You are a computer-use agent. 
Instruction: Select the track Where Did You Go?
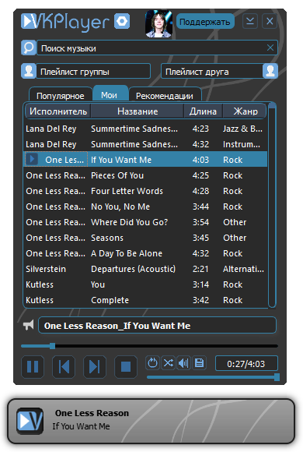(x=145, y=222)
